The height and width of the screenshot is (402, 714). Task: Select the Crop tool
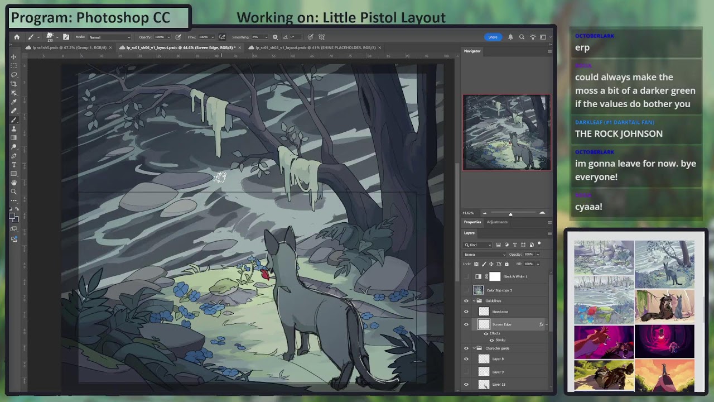14,84
